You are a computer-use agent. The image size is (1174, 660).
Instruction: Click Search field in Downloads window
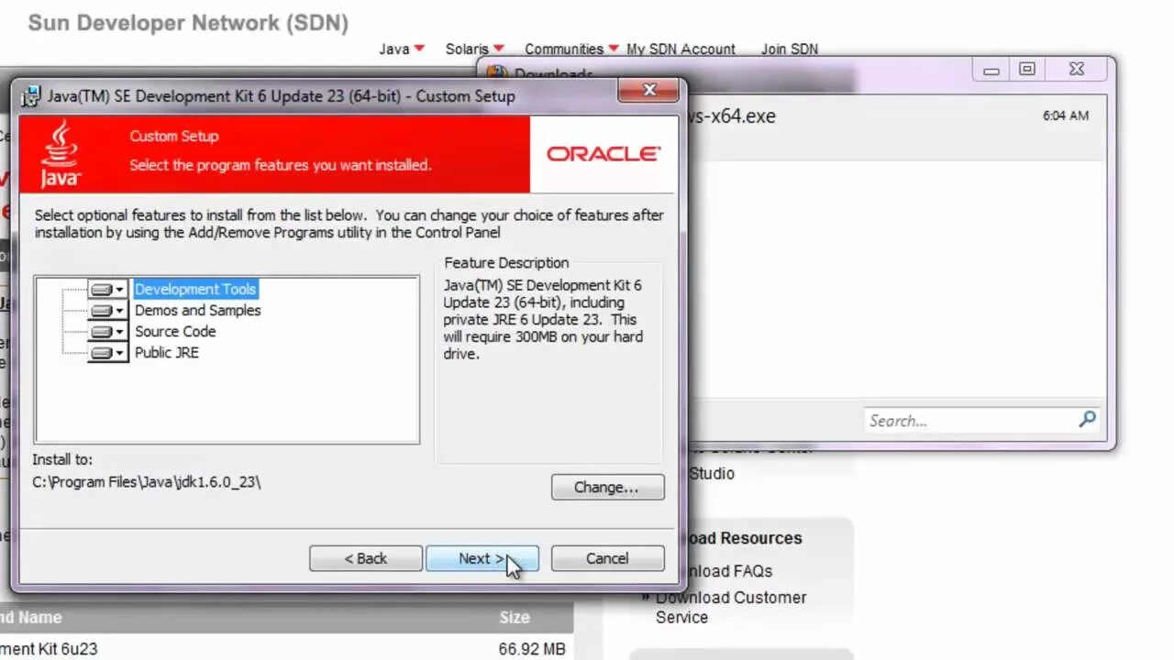pyautogui.click(x=970, y=421)
